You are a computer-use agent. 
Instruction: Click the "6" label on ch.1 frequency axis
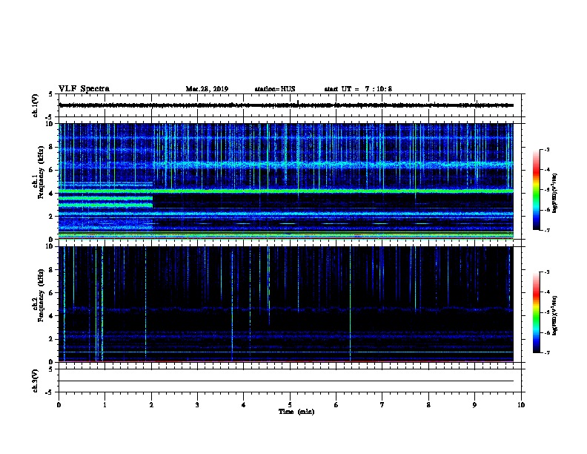[x=51, y=170]
